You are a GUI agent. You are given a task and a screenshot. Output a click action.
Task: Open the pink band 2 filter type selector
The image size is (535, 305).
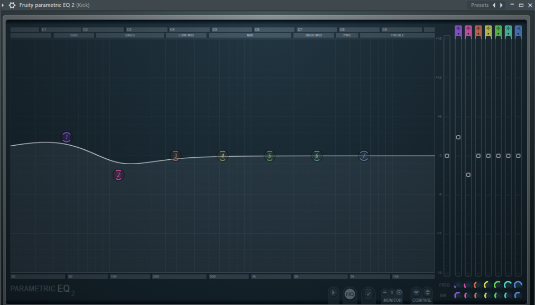(468, 31)
